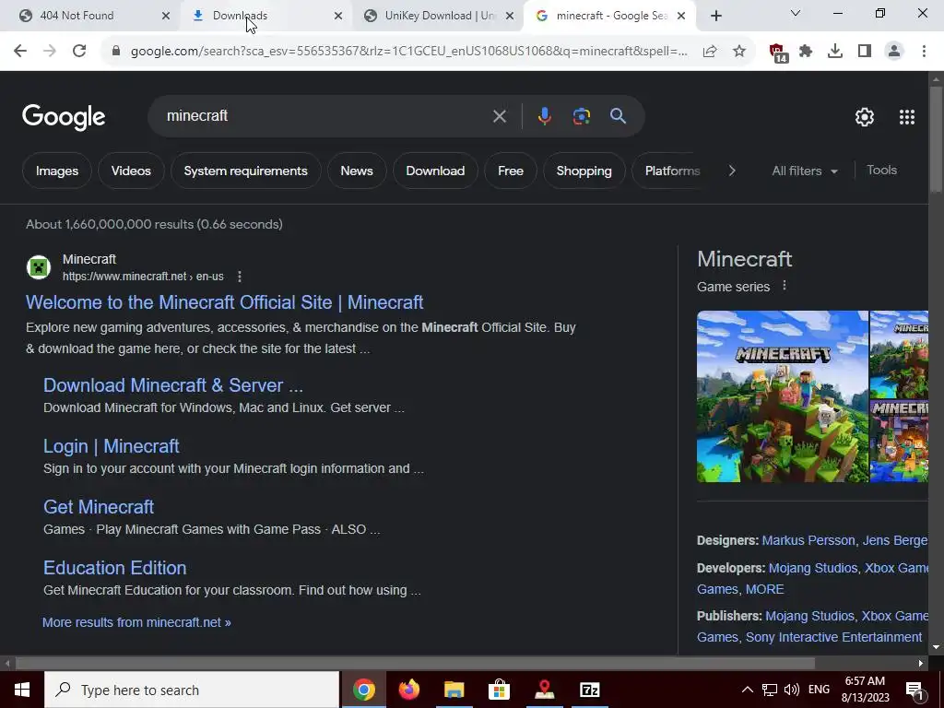Viewport: 944px width, 708px height.
Task: Open Markus Persson designer link
Action: click(x=808, y=540)
